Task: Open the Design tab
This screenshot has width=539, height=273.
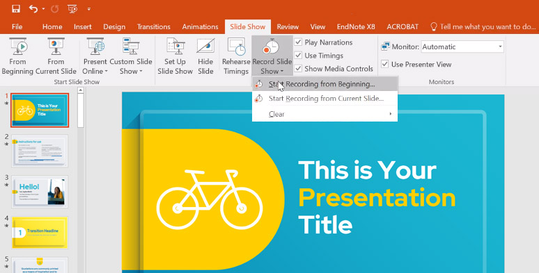Action: coord(114,27)
